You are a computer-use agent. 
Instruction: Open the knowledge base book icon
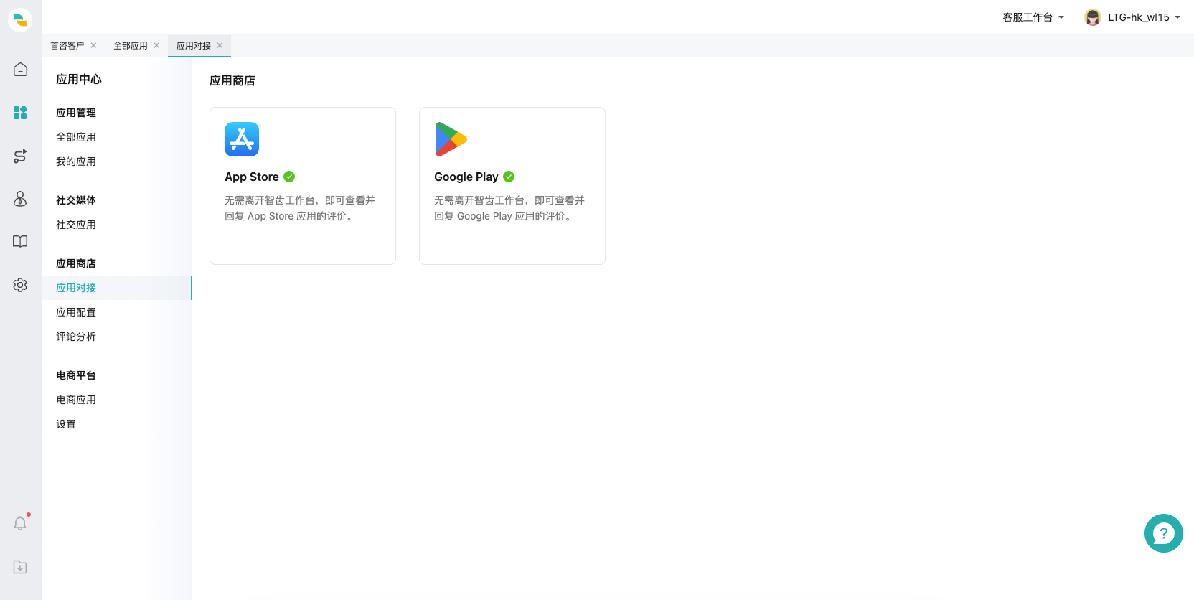tap(20, 242)
